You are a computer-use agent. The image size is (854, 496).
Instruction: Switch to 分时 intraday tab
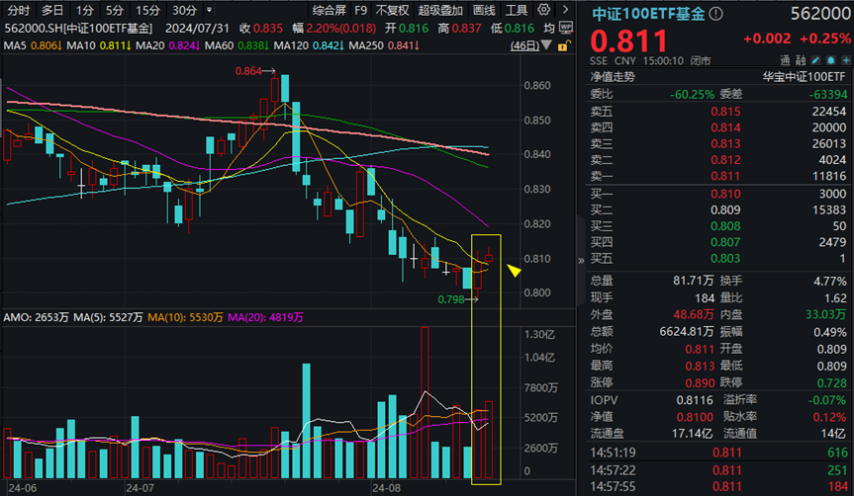pyautogui.click(x=16, y=10)
